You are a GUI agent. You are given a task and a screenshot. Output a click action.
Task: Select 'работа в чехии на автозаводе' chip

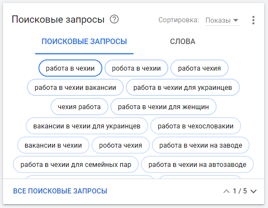tap(197, 165)
